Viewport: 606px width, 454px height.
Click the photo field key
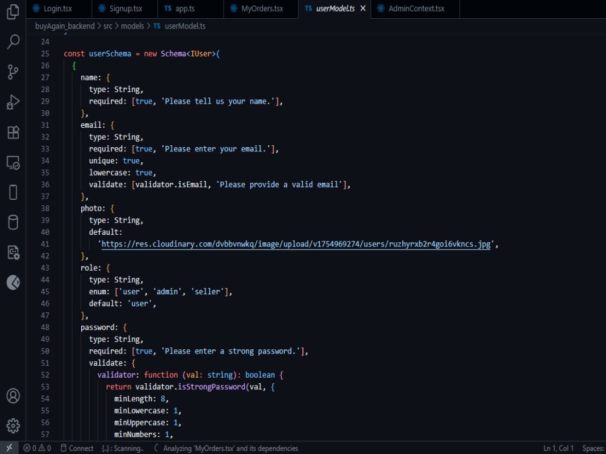92,208
